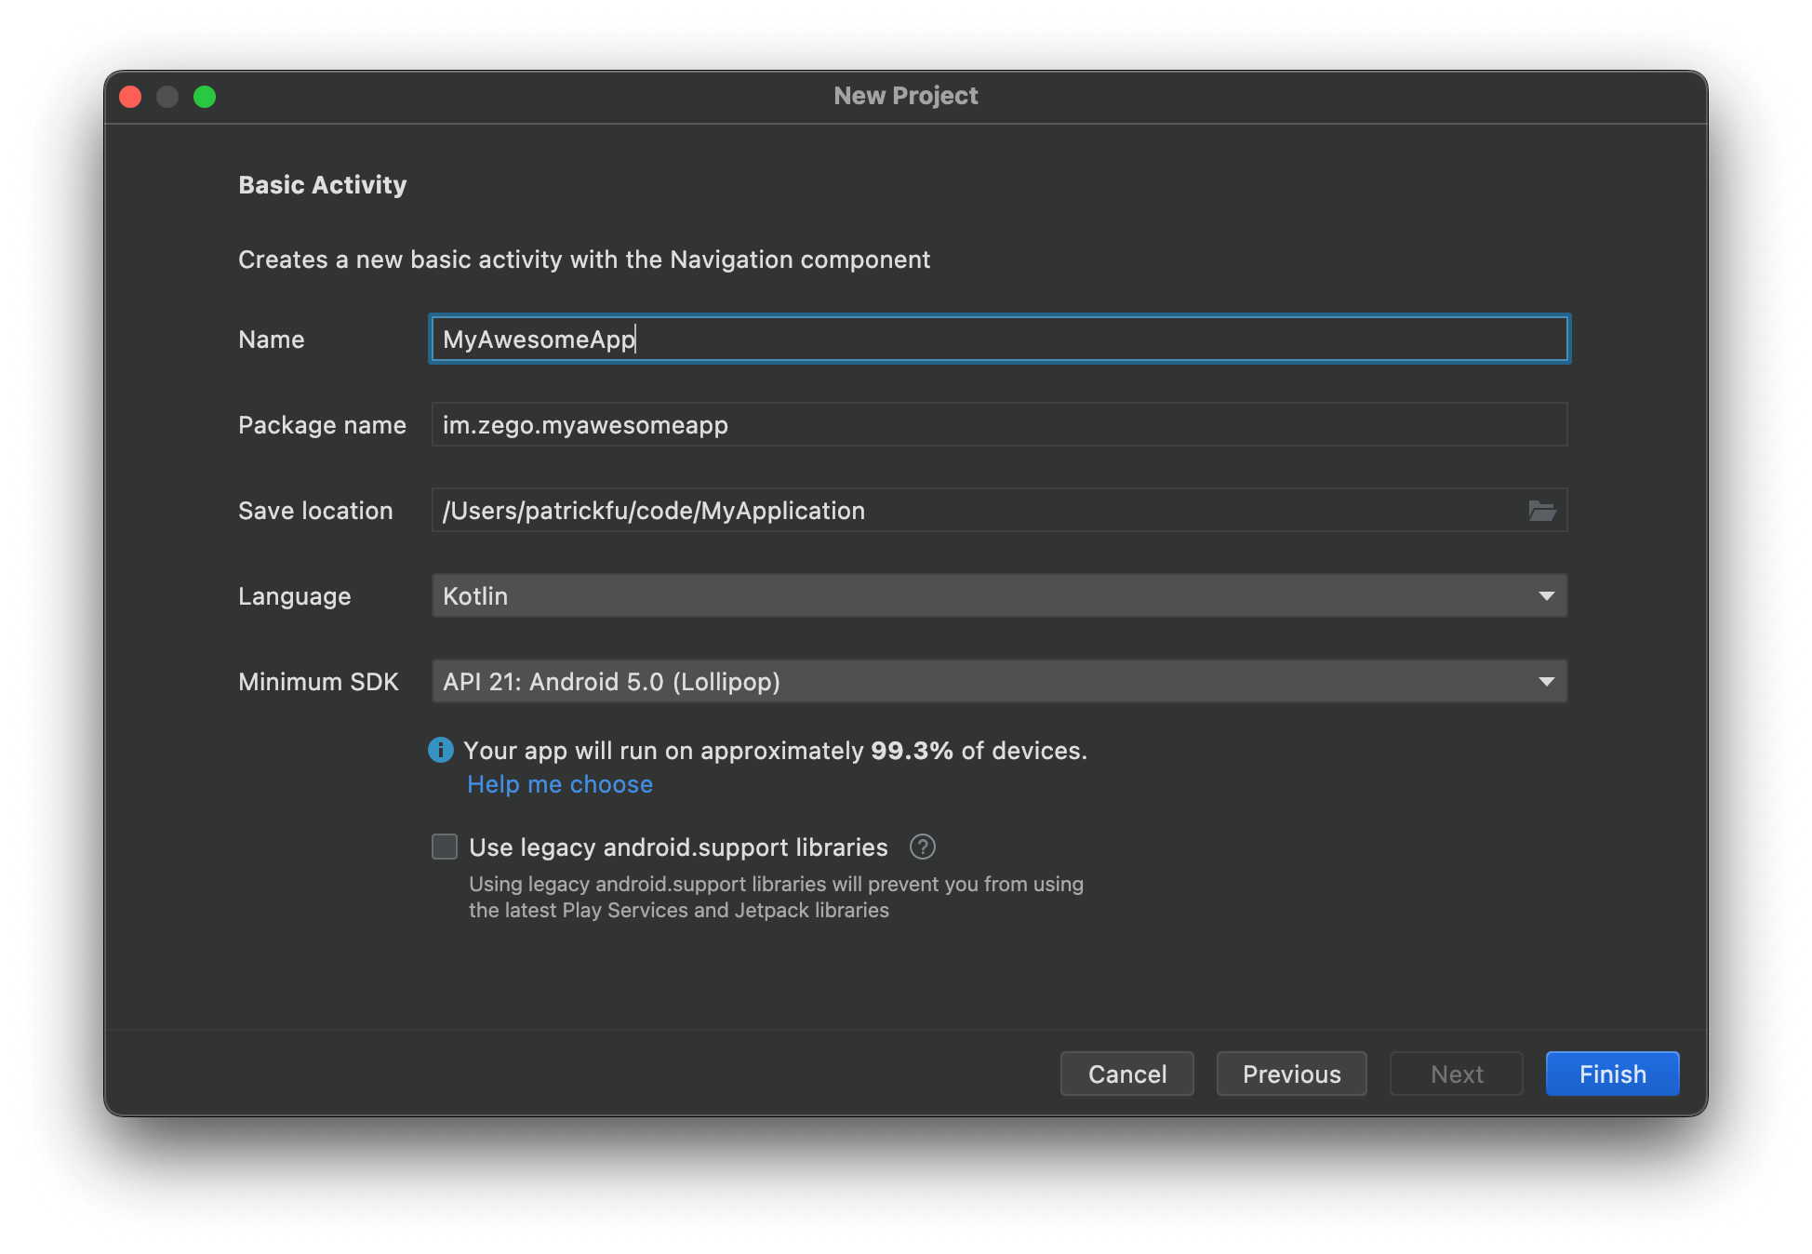1812x1254 pixels.
Task: Click the New Project title bar
Action: tap(905, 96)
